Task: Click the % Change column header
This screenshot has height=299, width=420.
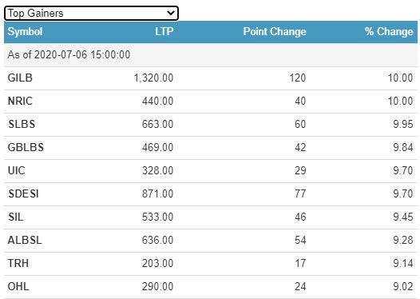Action: click(x=389, y=32)
